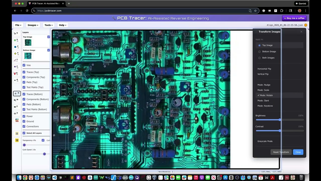This screenshot has height=181, width=321.
Task: Switch to the PCB Tracer browser tab
Action: 46,4
